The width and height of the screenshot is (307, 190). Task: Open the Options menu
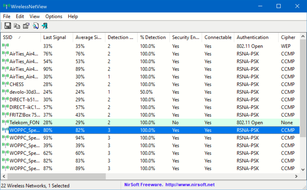(54, 16)
